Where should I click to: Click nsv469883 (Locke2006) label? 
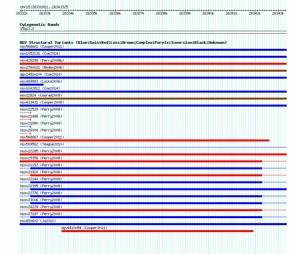(41, 81)
